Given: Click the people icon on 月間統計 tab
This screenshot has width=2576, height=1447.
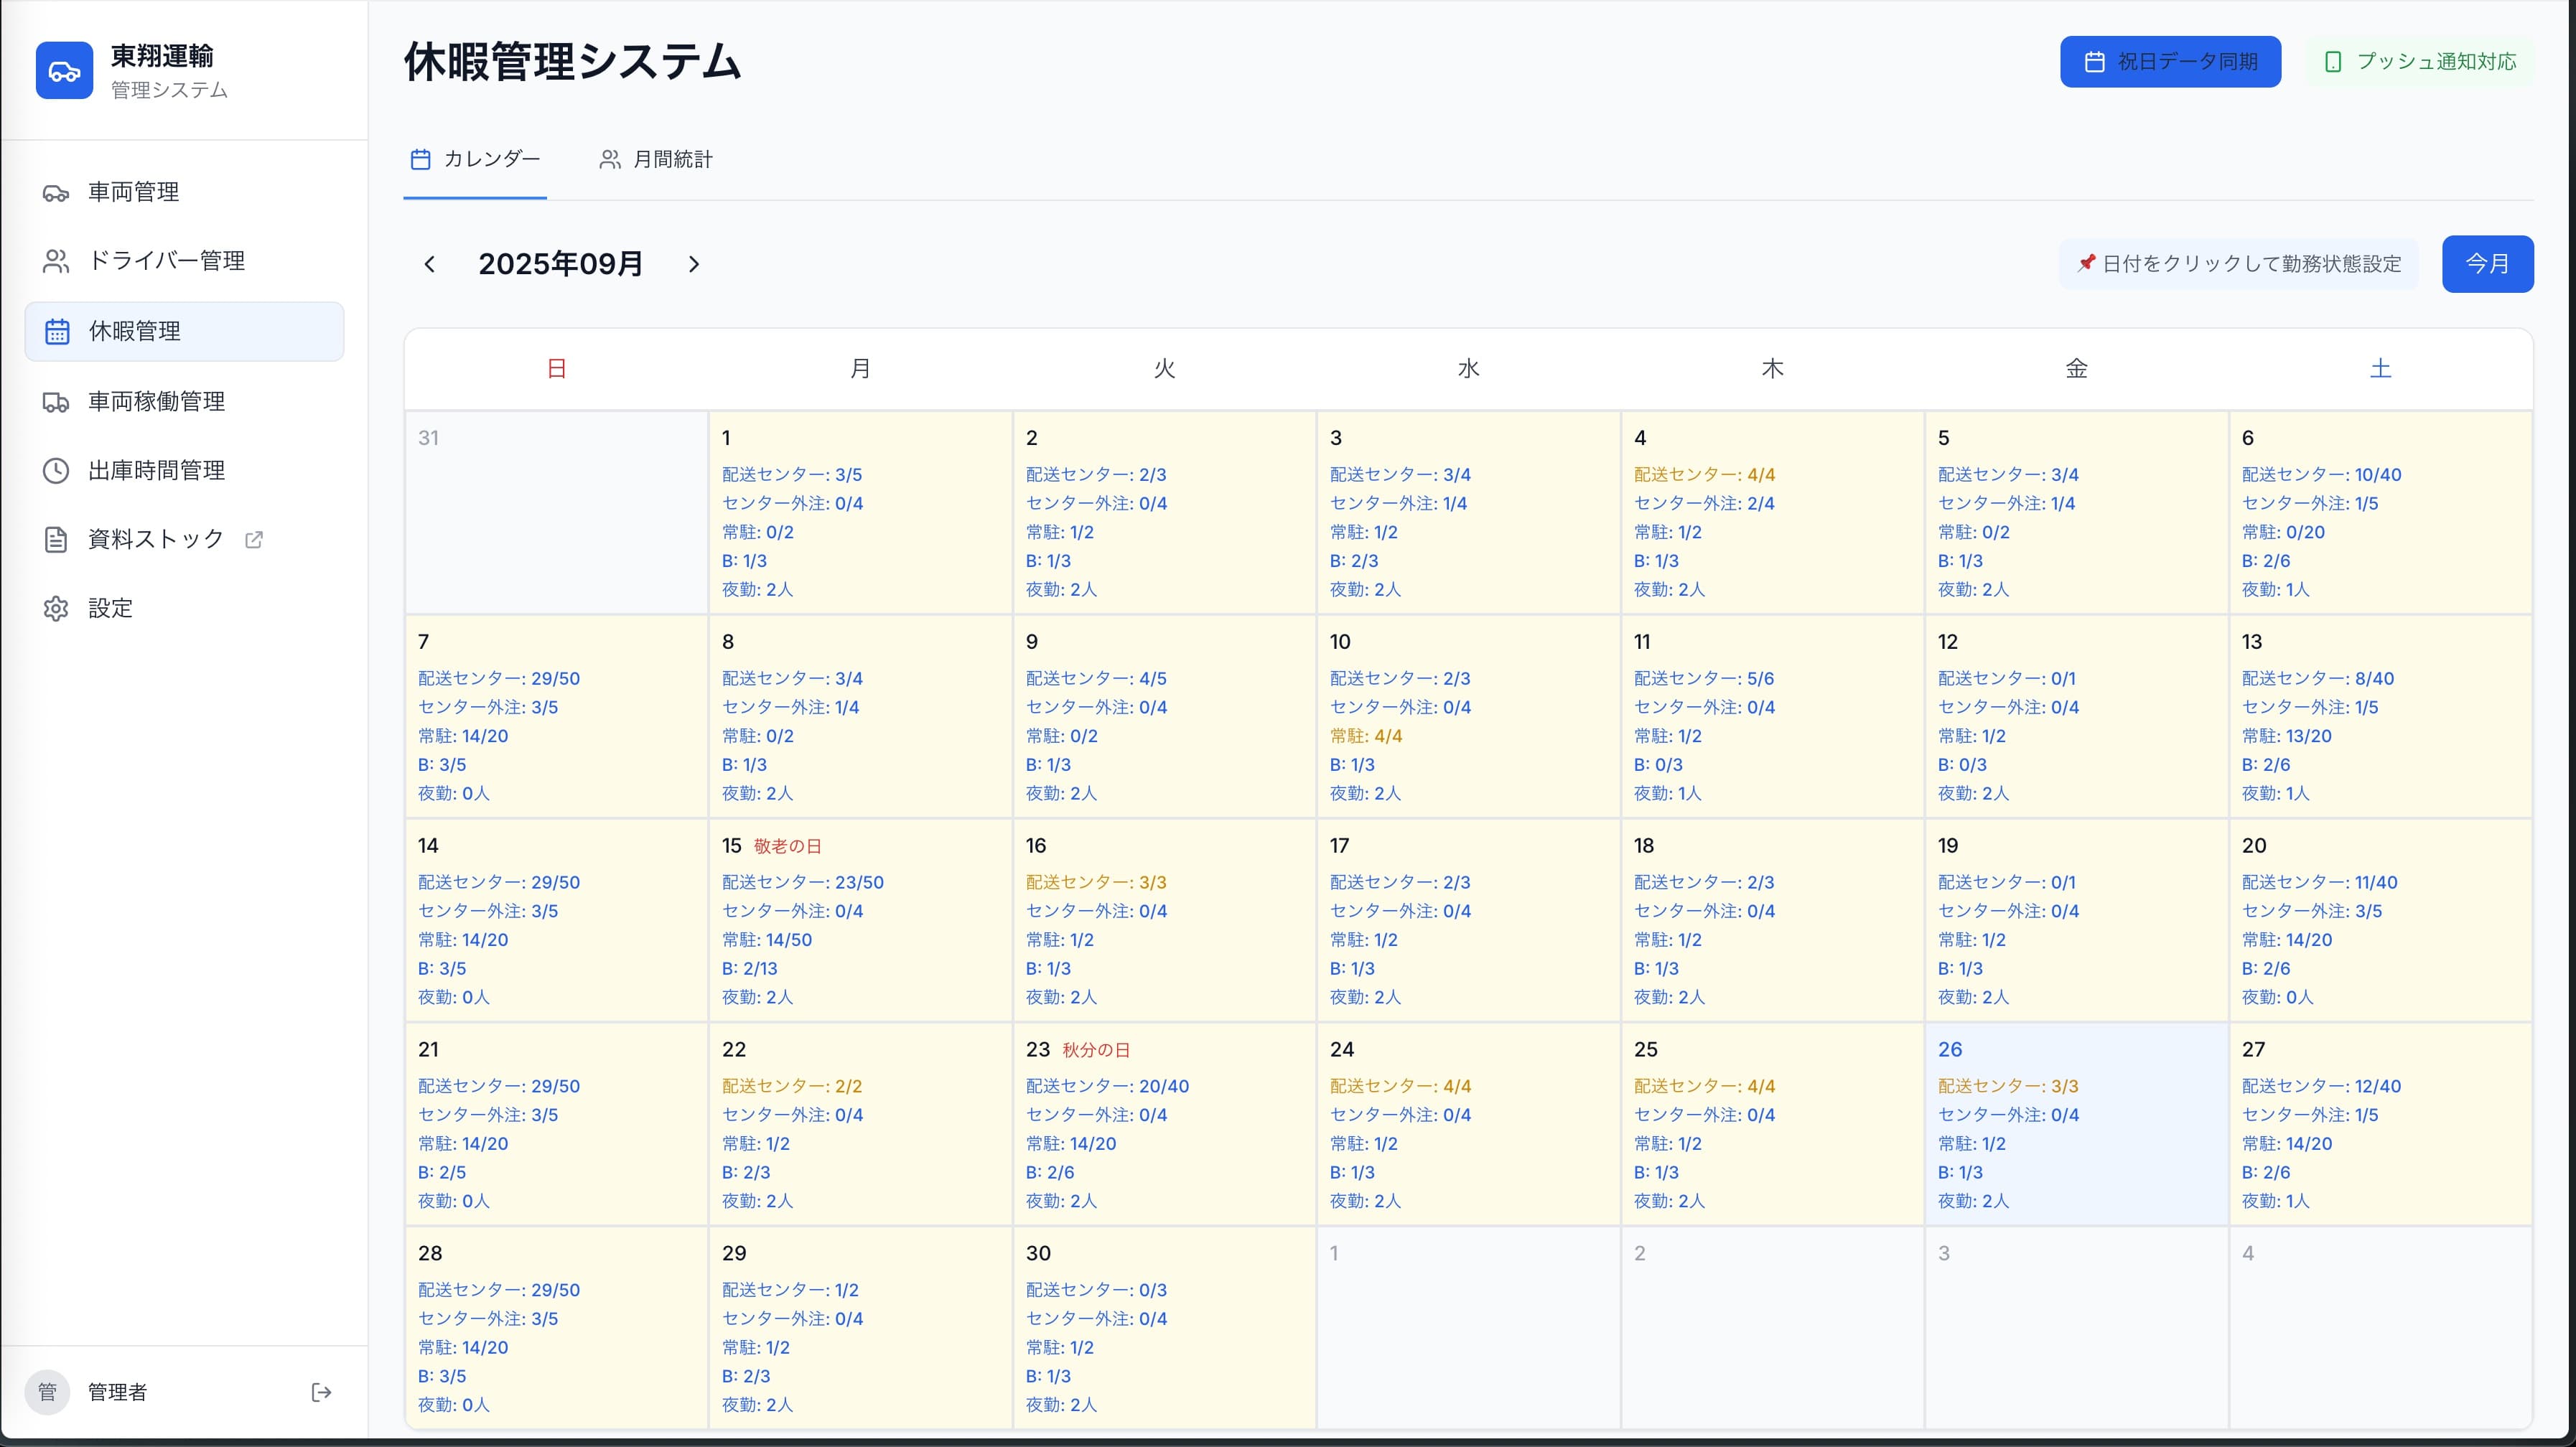Looking at the screenshot, I should coord(610,159).
